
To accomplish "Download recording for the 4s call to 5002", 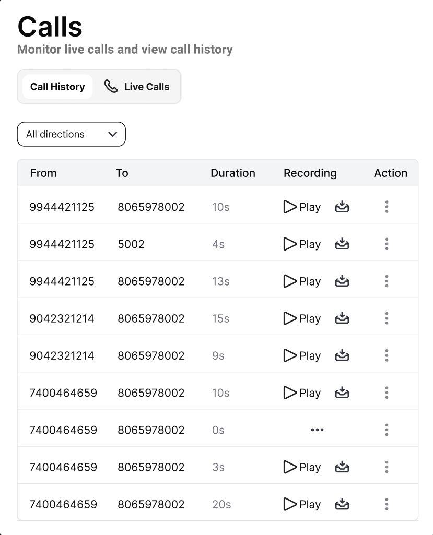I will pos(342,244).
